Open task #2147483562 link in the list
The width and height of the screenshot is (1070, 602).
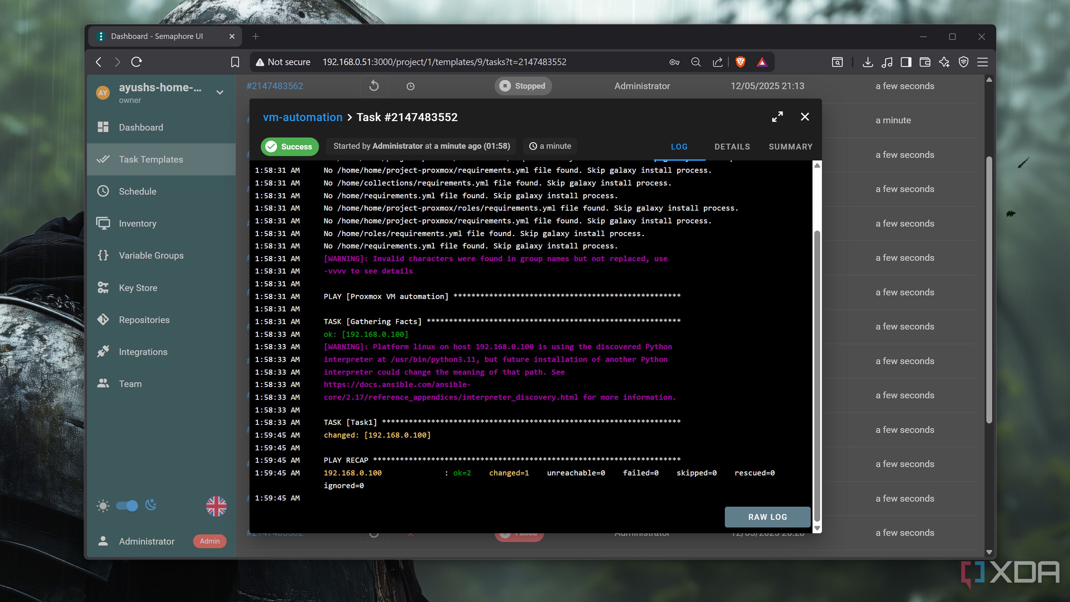(x=274, y=86)
